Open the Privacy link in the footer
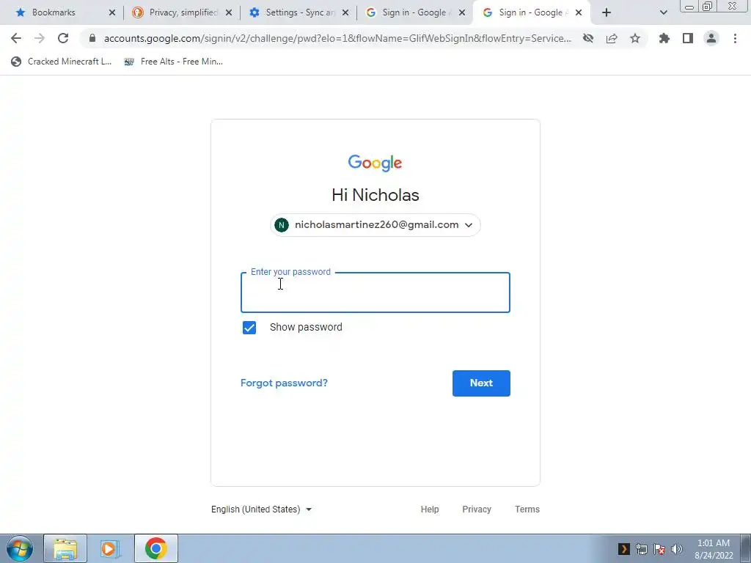This screenshot has width=751, height=563. point(477,509)
